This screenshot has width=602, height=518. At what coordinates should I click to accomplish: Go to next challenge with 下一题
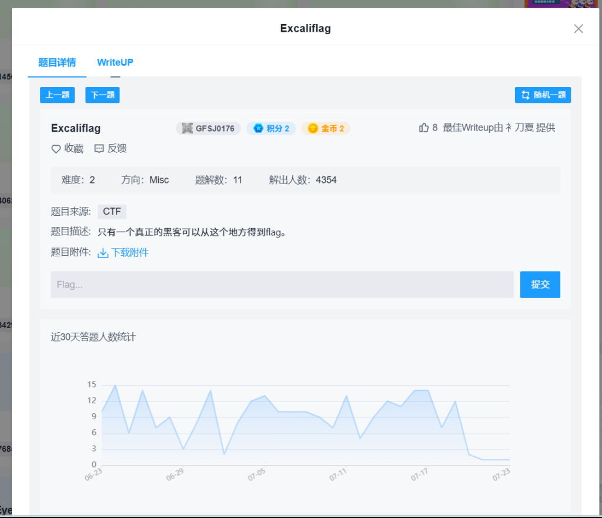[x=102, y=95]
